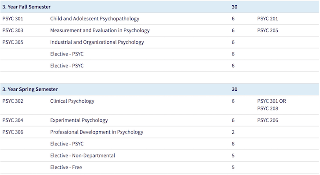
Task: Select course code PSYC 302
Action: (x=13, y=101)
